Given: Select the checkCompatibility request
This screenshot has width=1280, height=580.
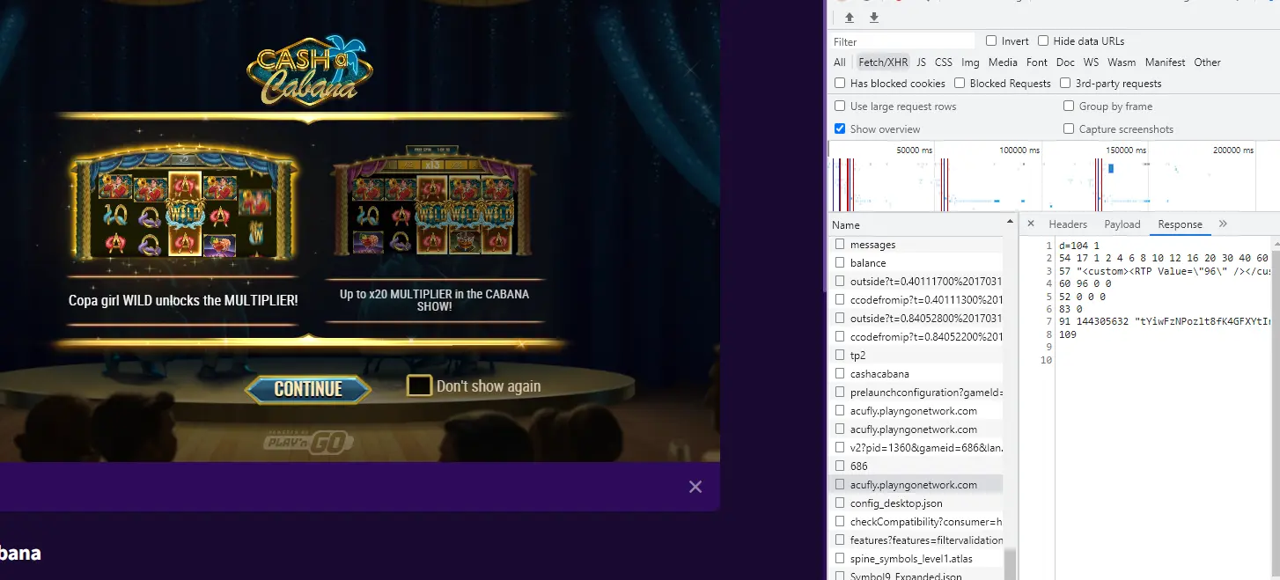Looking at the screenshot, I should (916, 522).
